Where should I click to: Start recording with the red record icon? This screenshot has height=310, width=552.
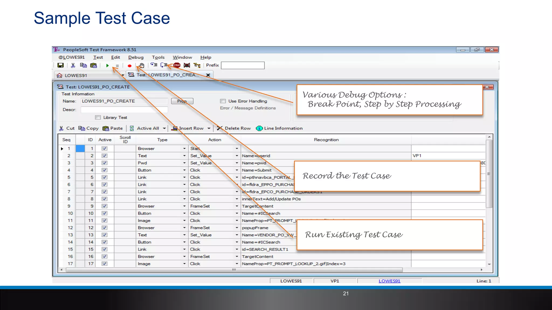(x=129, y=66)
